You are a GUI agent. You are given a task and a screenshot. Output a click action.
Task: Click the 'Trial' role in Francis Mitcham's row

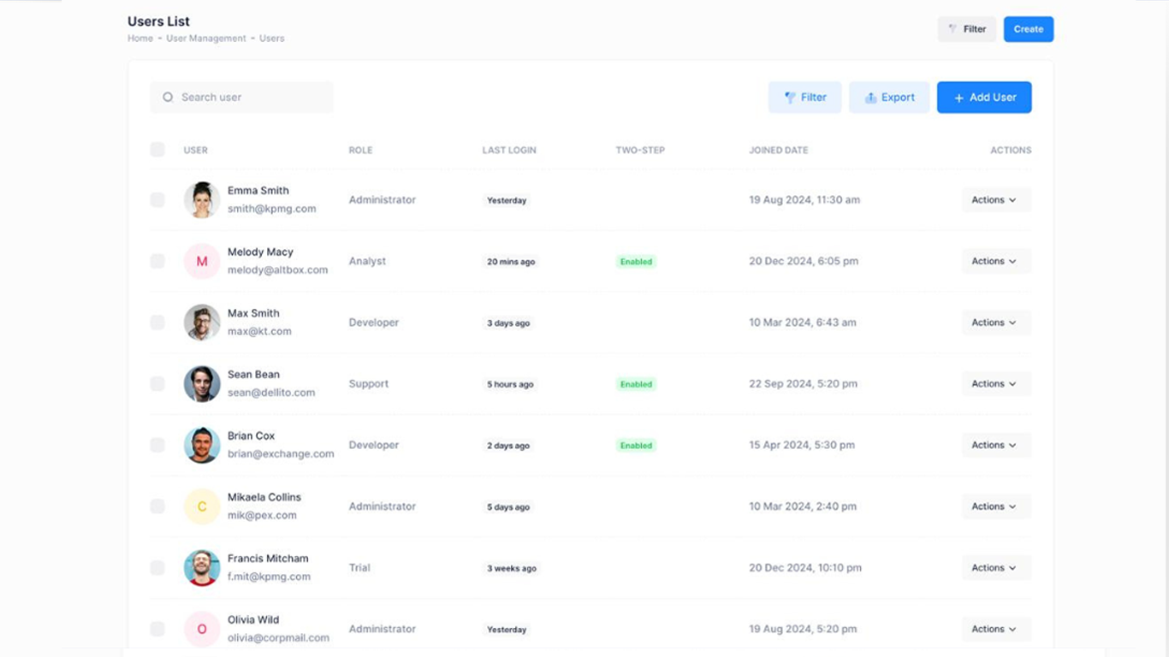pos(359,568)
